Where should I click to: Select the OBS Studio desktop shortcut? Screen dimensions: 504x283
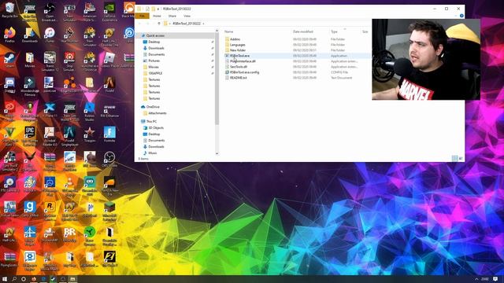tap(109, 160)
